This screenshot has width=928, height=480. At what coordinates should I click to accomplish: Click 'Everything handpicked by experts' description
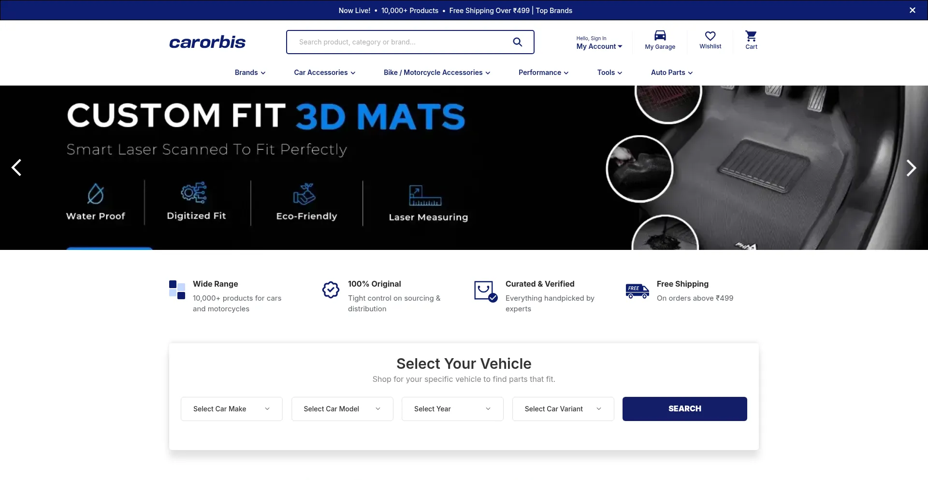point(550,304)
